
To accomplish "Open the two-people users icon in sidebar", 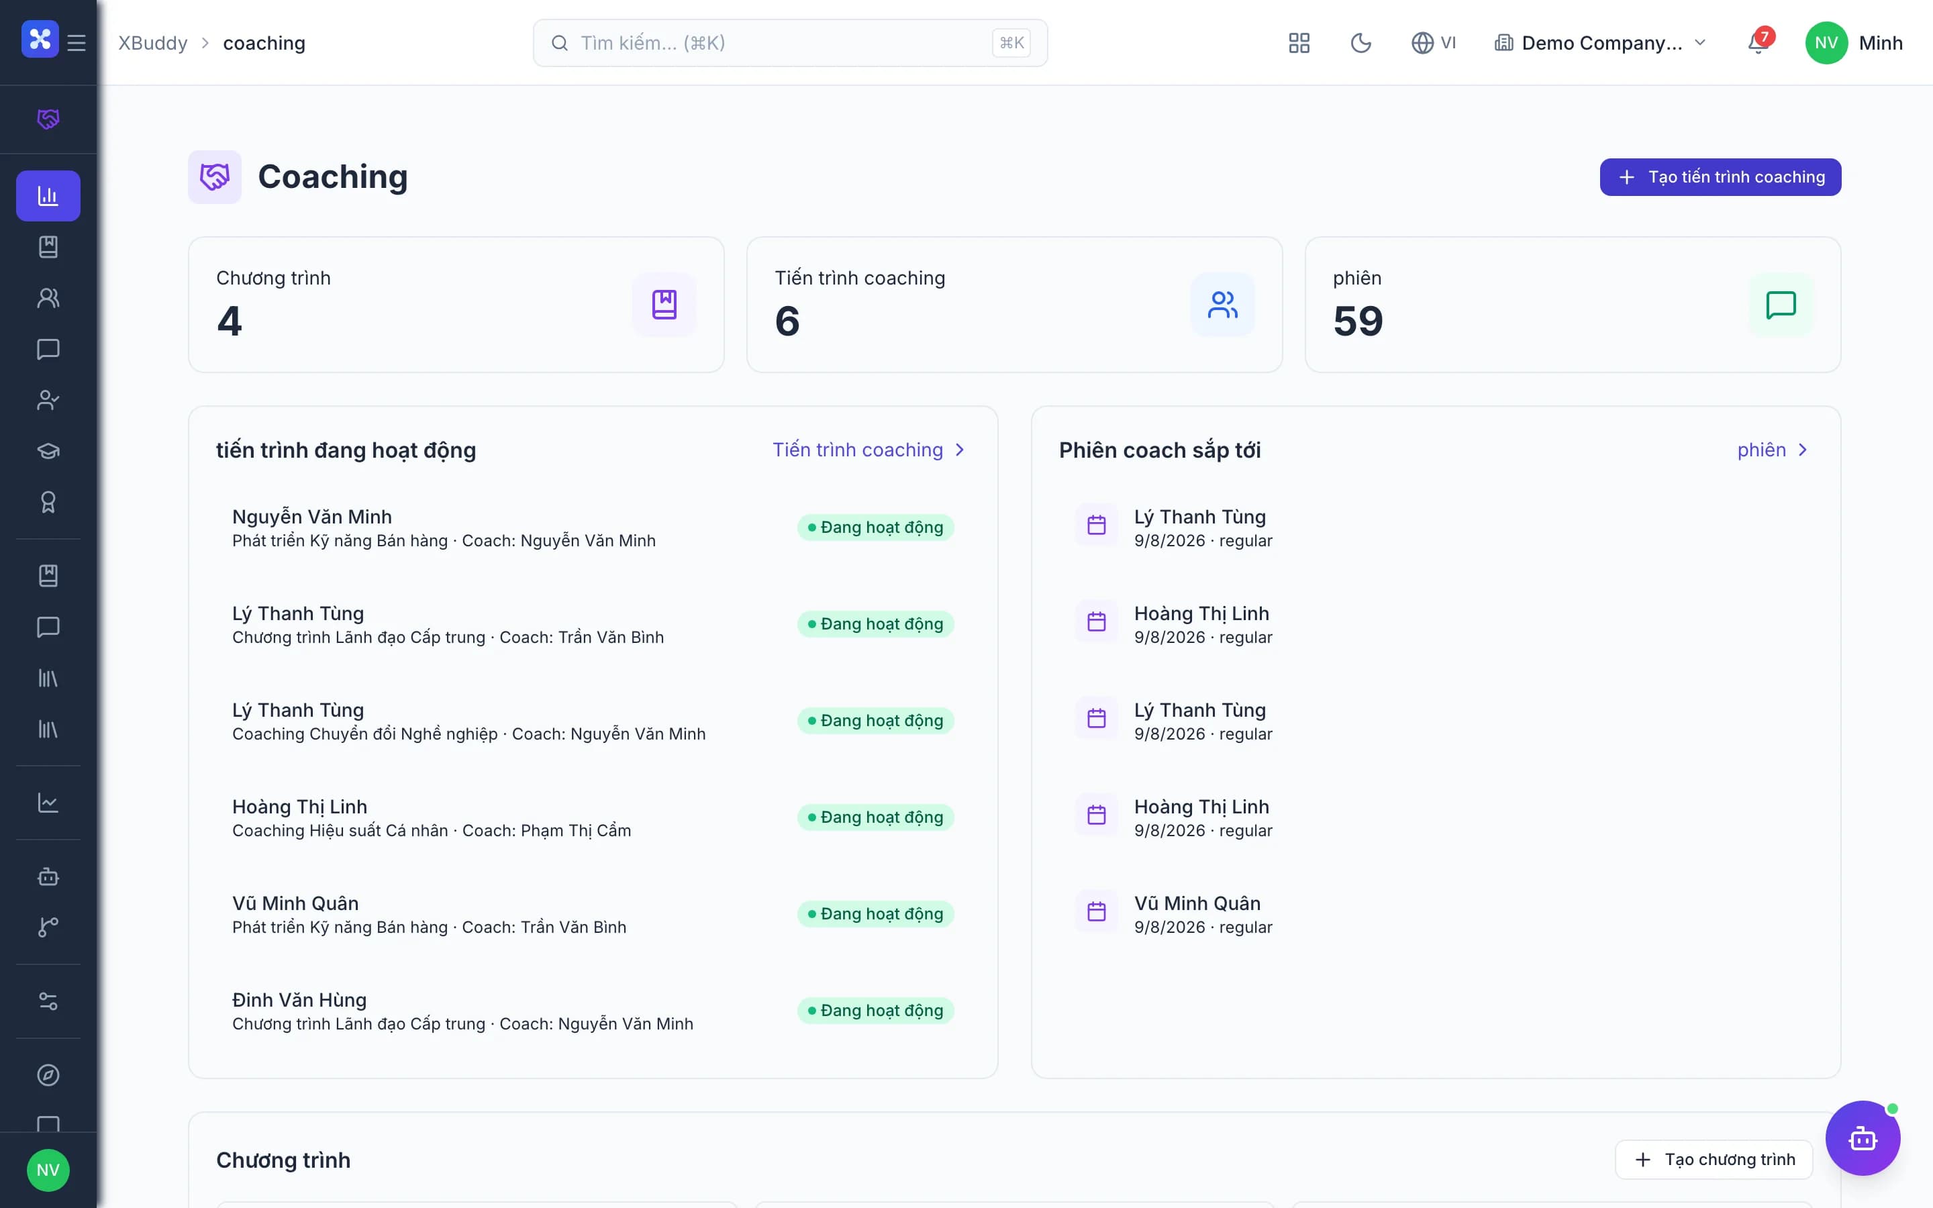I will click(x=48, y=298).
